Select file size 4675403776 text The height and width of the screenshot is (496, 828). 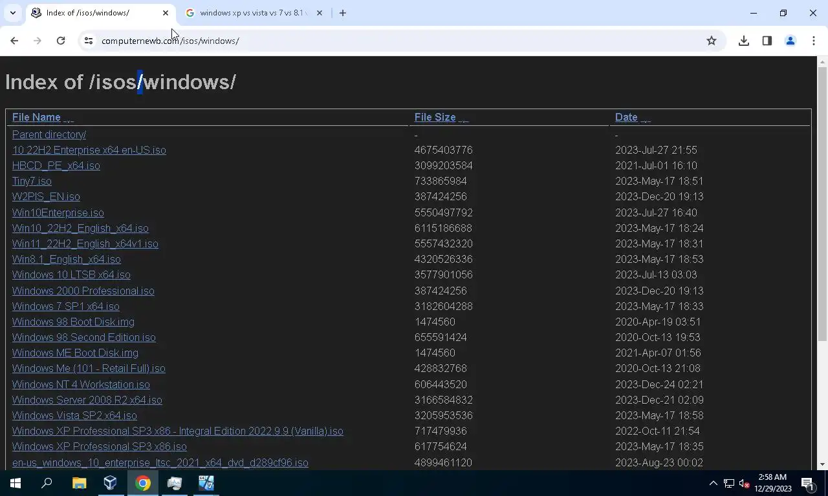(x=443, y=150)
